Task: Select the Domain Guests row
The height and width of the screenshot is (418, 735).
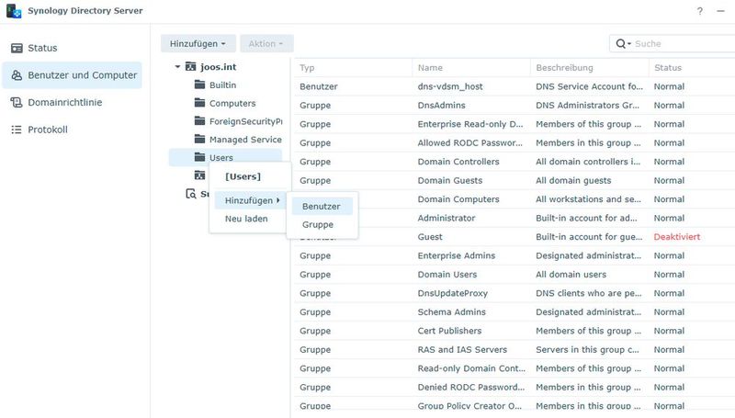Action: (514, 180)
